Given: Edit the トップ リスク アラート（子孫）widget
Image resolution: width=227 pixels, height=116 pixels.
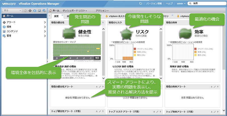Looking at the screenshot, I should (157, 112).
